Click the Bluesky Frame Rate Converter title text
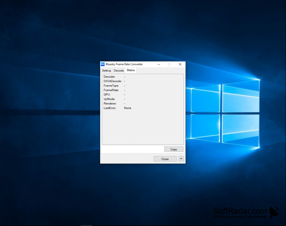 [124, 64]
